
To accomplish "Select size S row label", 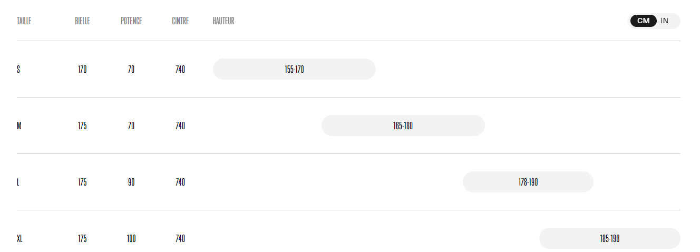I will pyautogui.click(x=18, y=69).
